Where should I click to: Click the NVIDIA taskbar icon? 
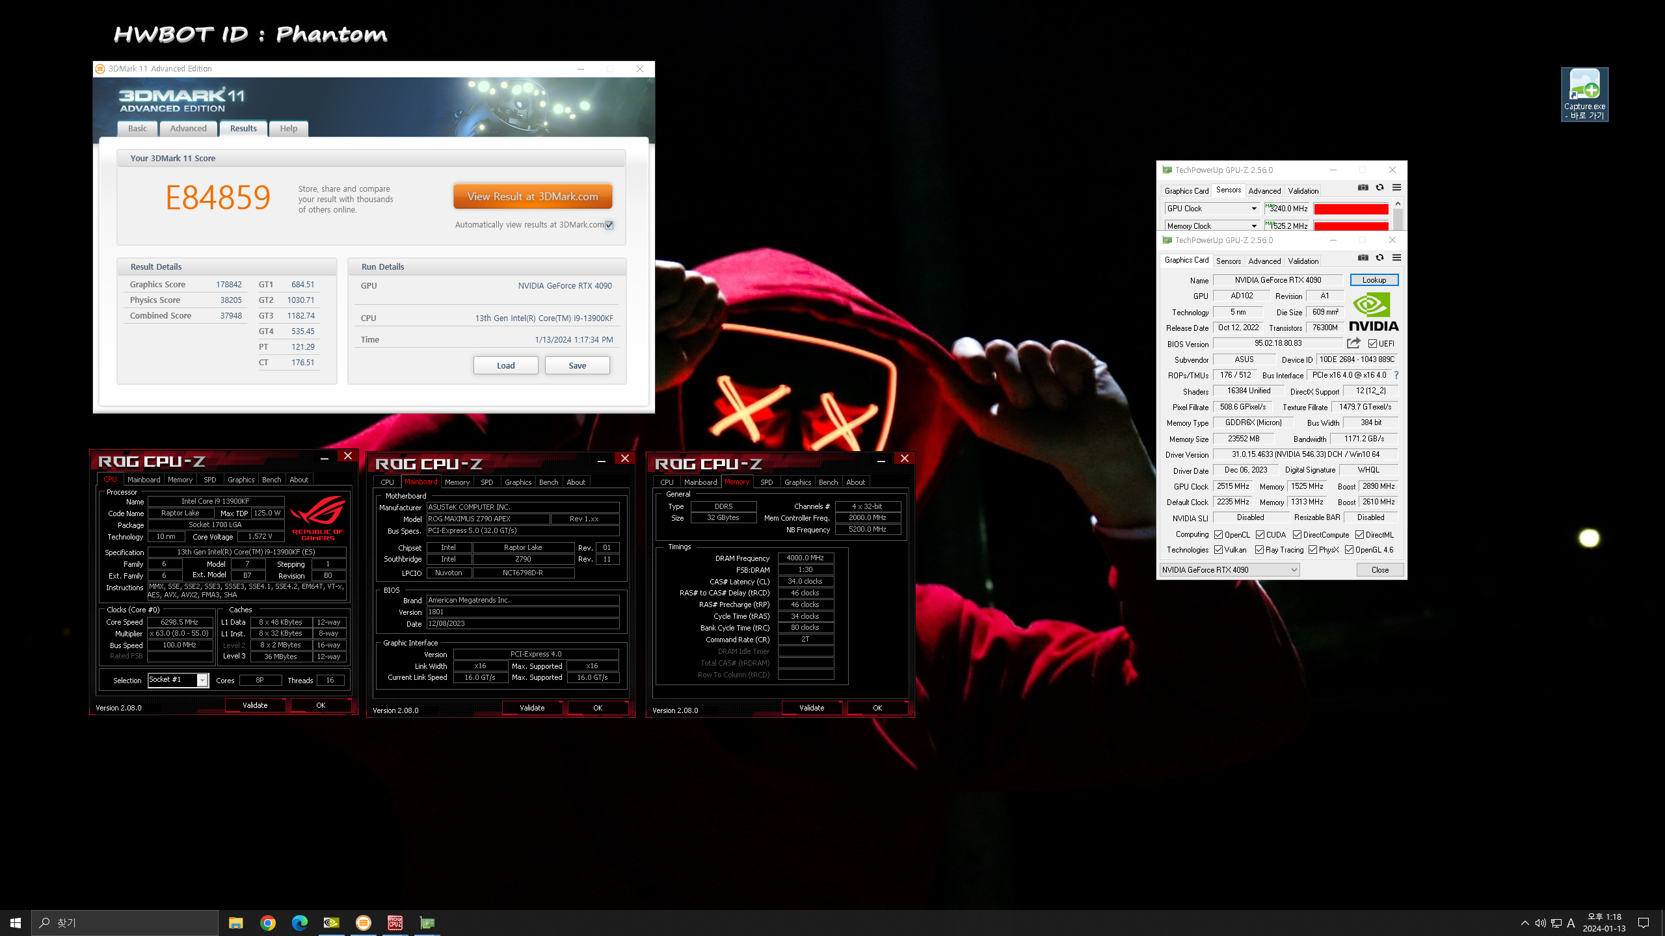click(x=331, y=922)
